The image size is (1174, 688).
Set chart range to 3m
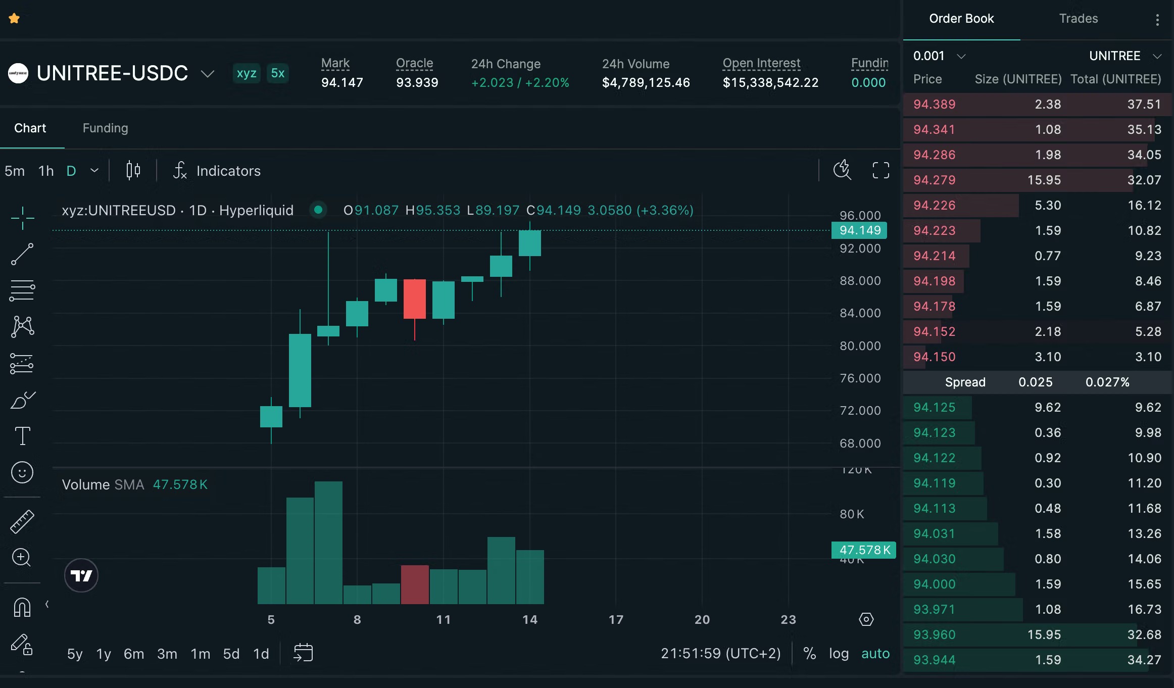pos(167,654)
